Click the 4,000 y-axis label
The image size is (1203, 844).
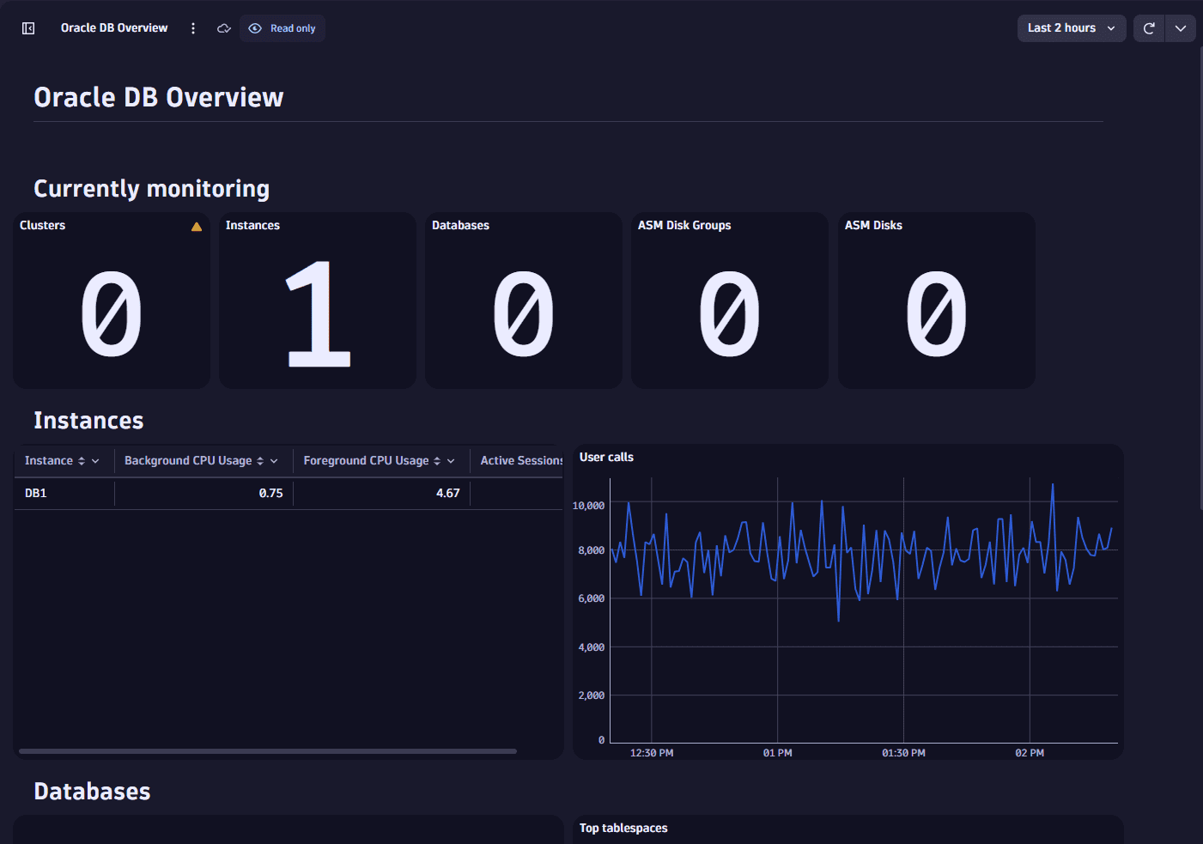pyautogui.click(x=591, y=647)
